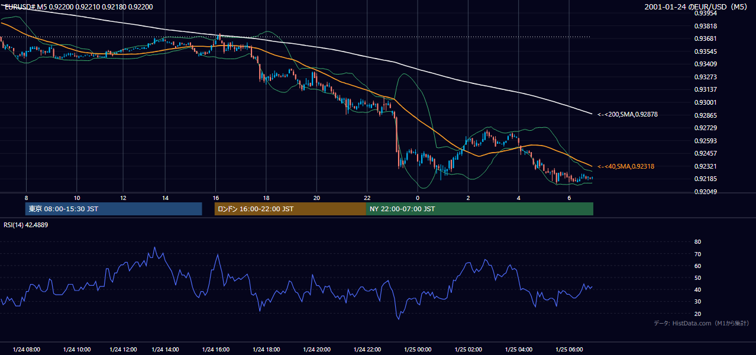
Task: Click the Tokyo 08:00-15:30 JST session bar
Action: 114,209
